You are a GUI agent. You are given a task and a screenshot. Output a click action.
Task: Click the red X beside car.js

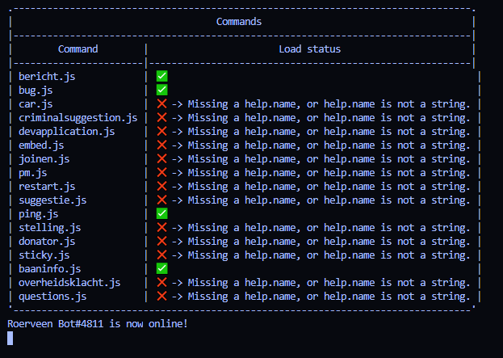pos(161,103)
